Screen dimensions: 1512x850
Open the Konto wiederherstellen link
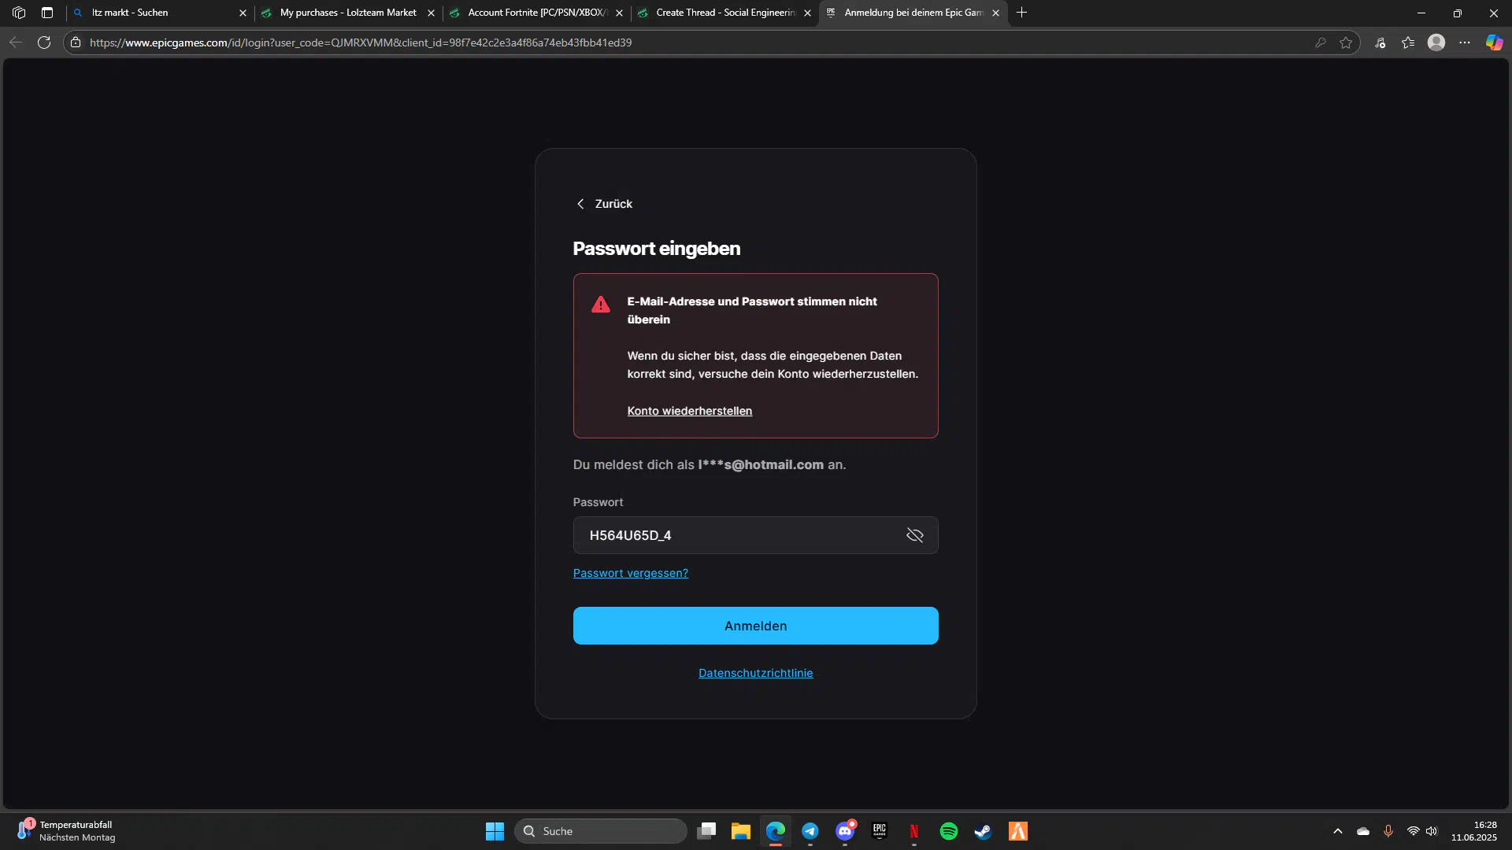pyautogui.click(x=689, y=411)
